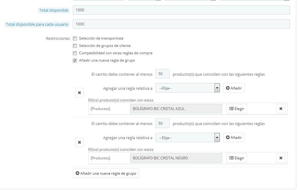The height and width of the screenshot is (190, 300).
Task: Expand the second --Elija-- rule type dropdown
Action: [x=187, y=138]
